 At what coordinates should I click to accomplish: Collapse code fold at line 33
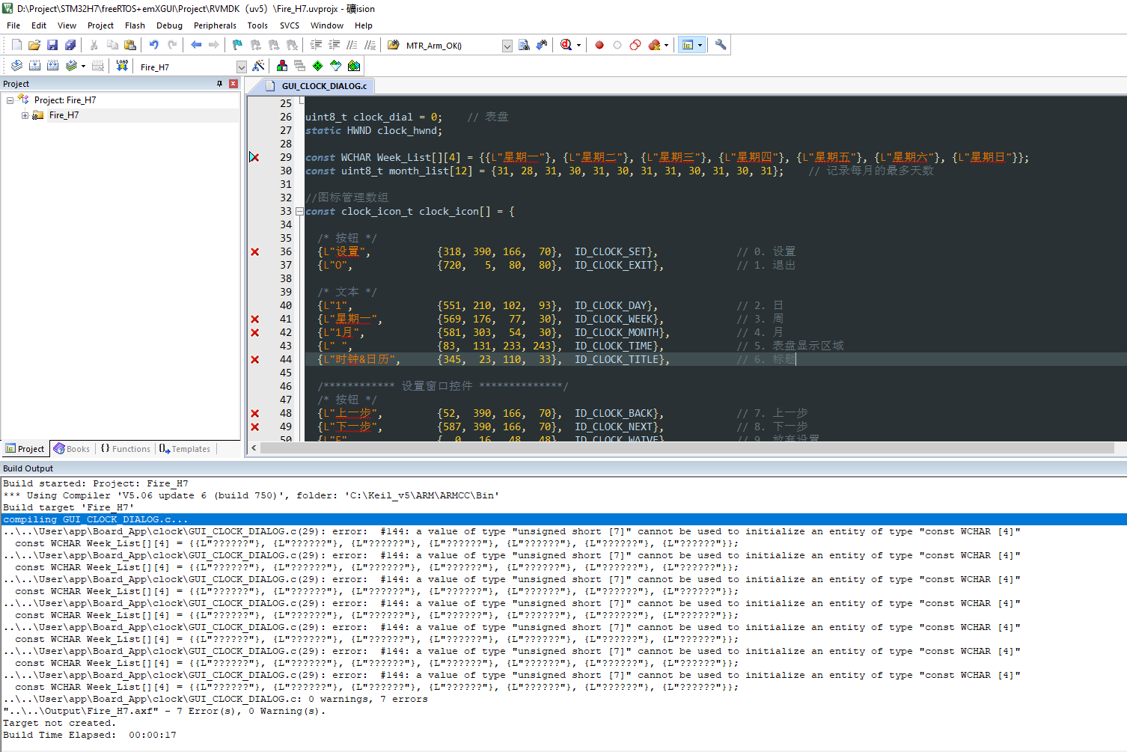click(299, 212)
